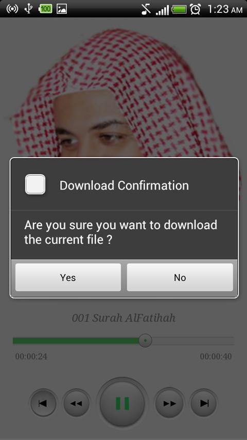Tap the wireless hotspot status icon
The image size is (247, 440).
[12, 9]
